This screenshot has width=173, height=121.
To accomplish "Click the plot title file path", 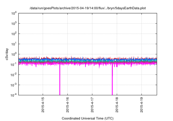I will pos(88,8).
